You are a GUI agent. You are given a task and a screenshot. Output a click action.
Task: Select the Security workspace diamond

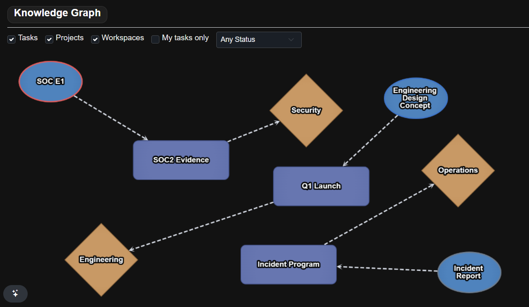[306, 110]
